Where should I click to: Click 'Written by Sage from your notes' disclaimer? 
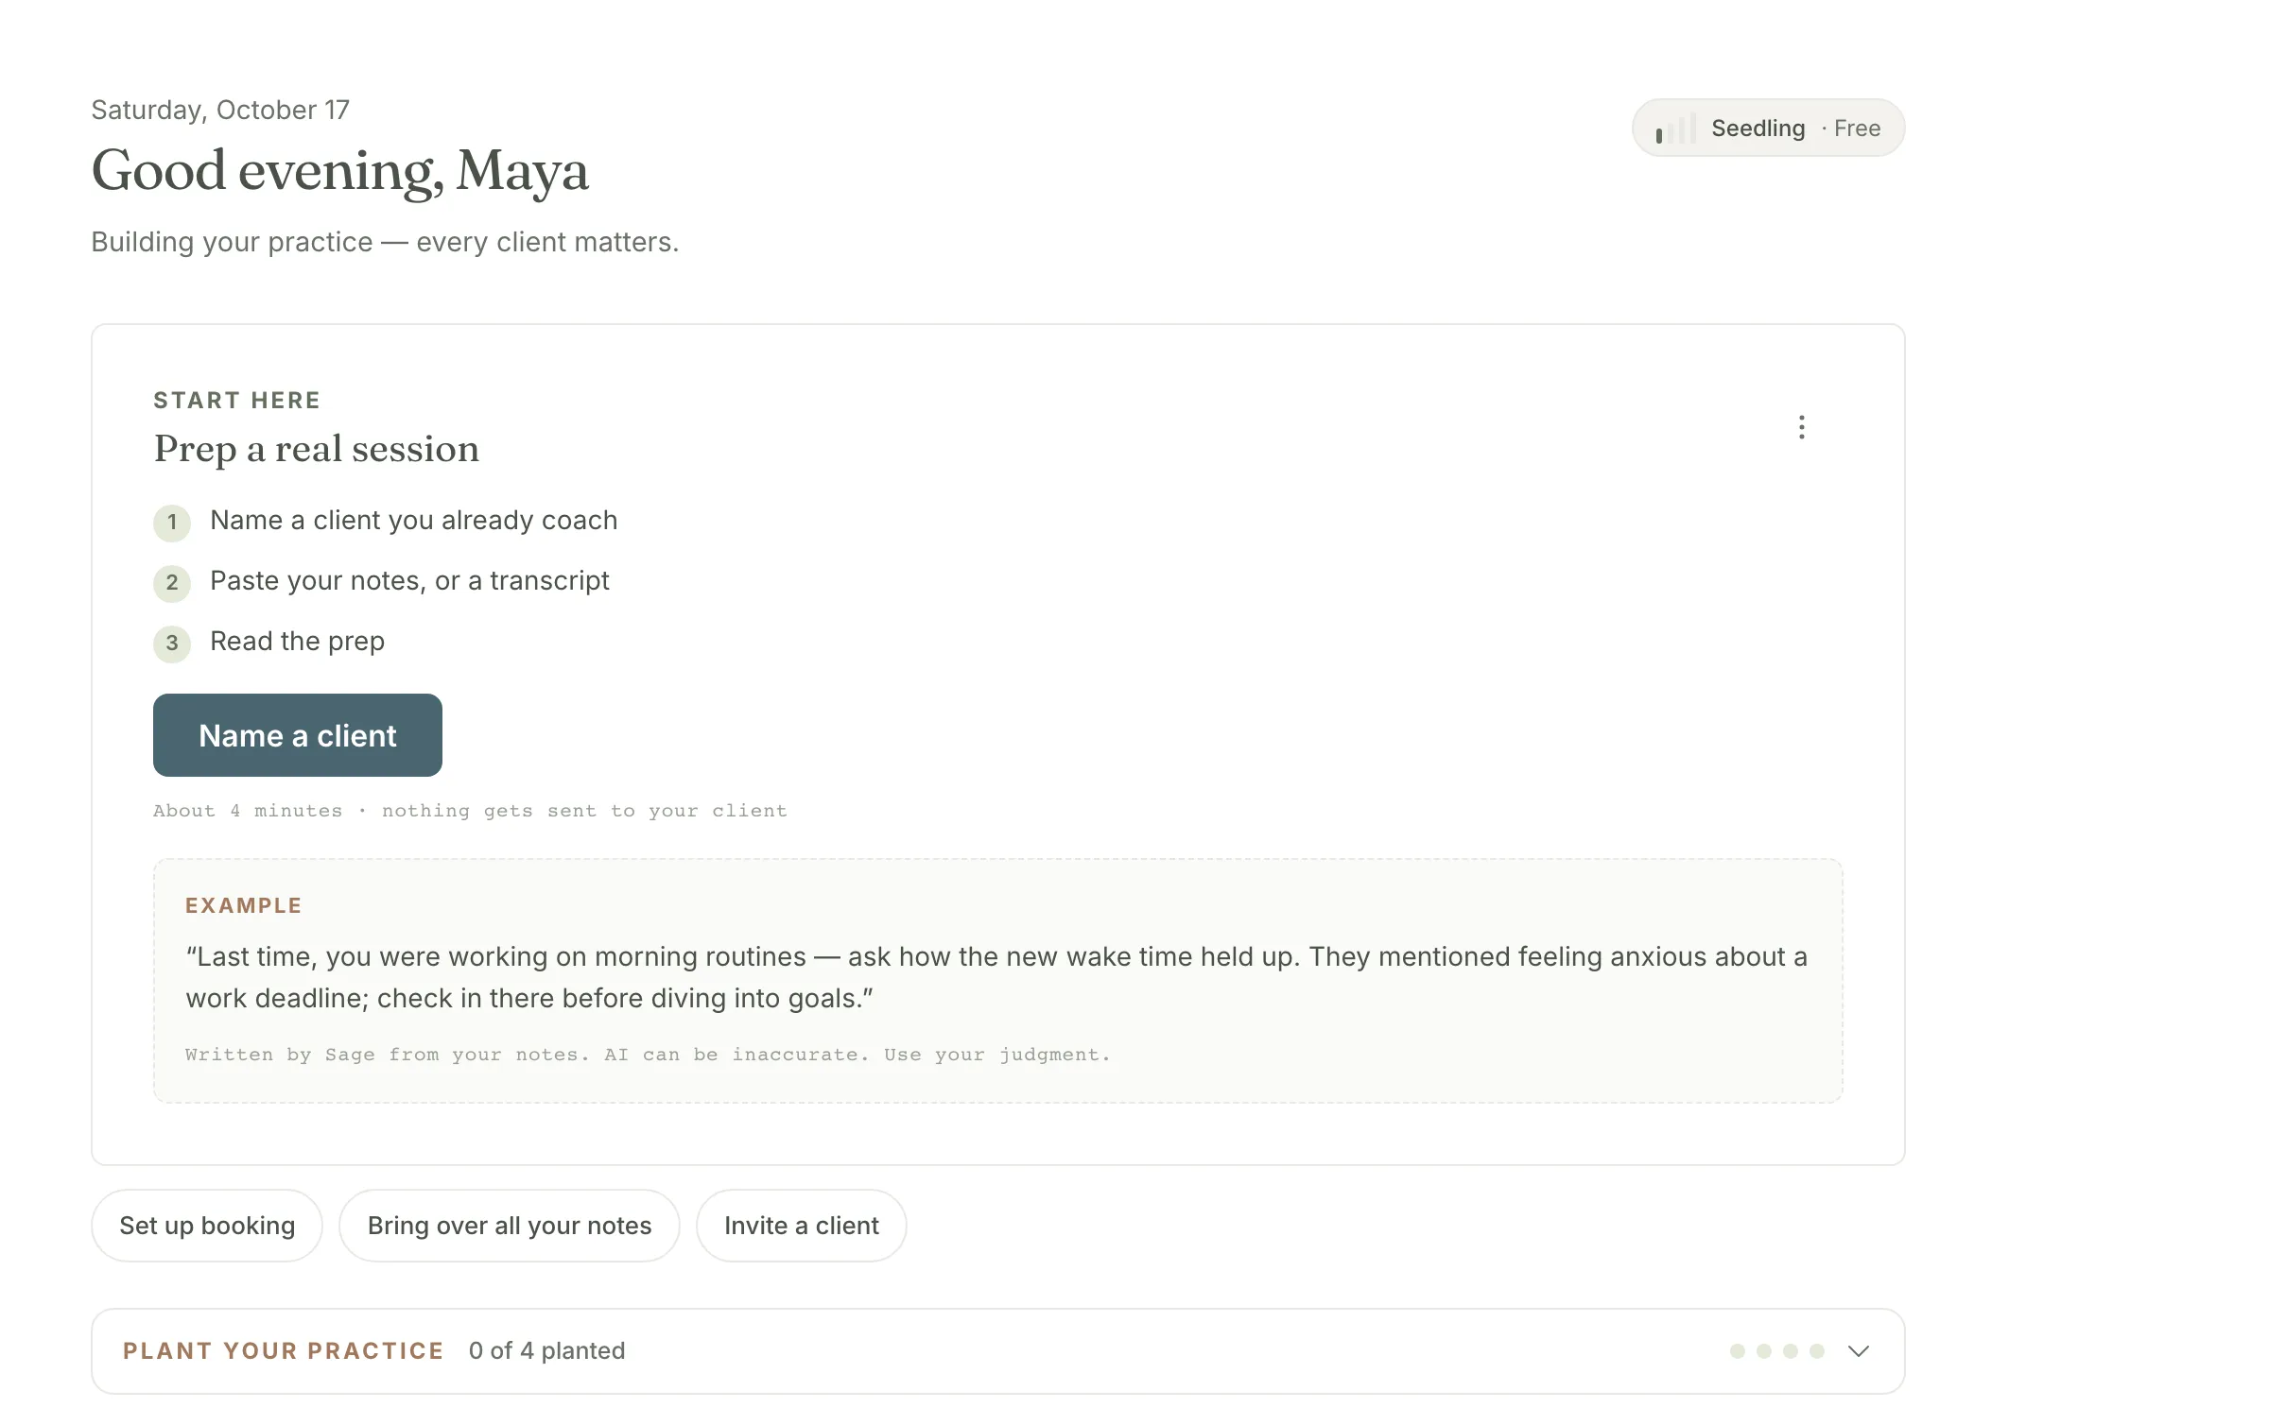[648, 1055]
